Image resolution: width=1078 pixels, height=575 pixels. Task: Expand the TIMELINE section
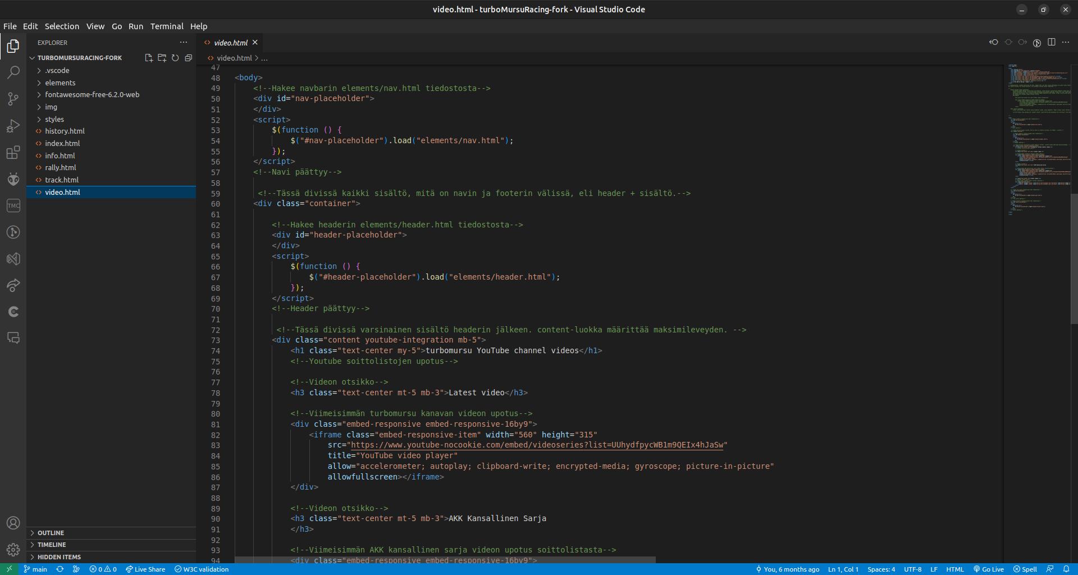click(x=52, y=545)
